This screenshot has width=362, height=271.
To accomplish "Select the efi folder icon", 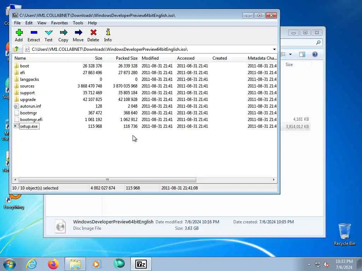I will [16, 72].
